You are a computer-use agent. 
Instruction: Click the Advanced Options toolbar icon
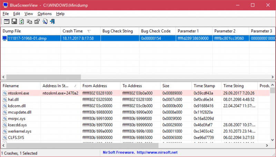pyautogui.click(x=7, y=21)
